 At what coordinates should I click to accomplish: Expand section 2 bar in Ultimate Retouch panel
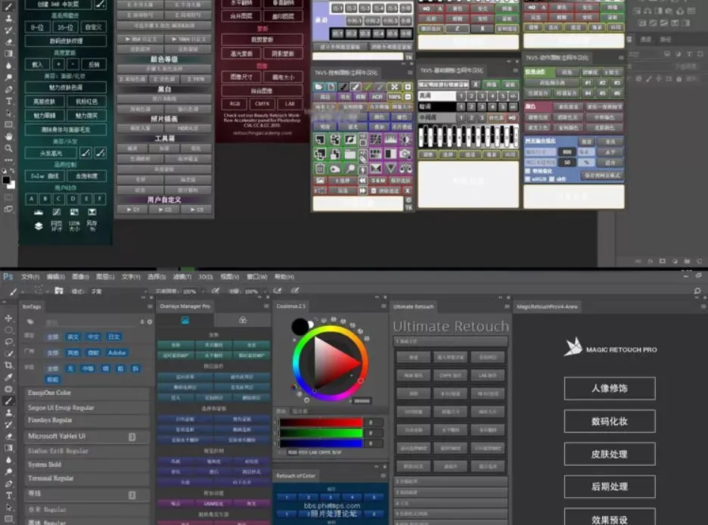tap(450, 482)
